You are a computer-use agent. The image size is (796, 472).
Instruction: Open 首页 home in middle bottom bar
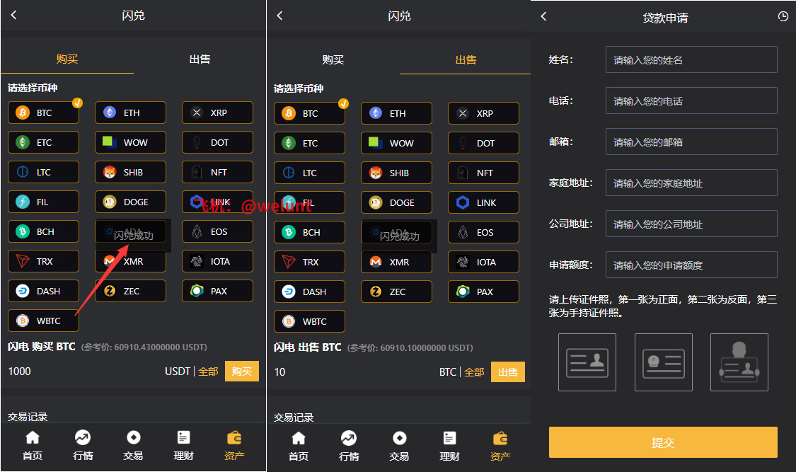coord(299,446)
